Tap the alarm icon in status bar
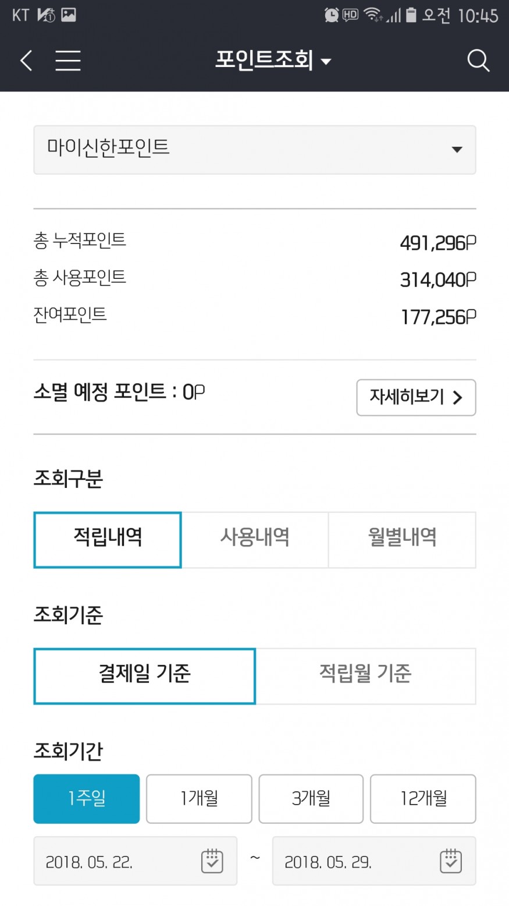509x906 pixels. (332, 15)
